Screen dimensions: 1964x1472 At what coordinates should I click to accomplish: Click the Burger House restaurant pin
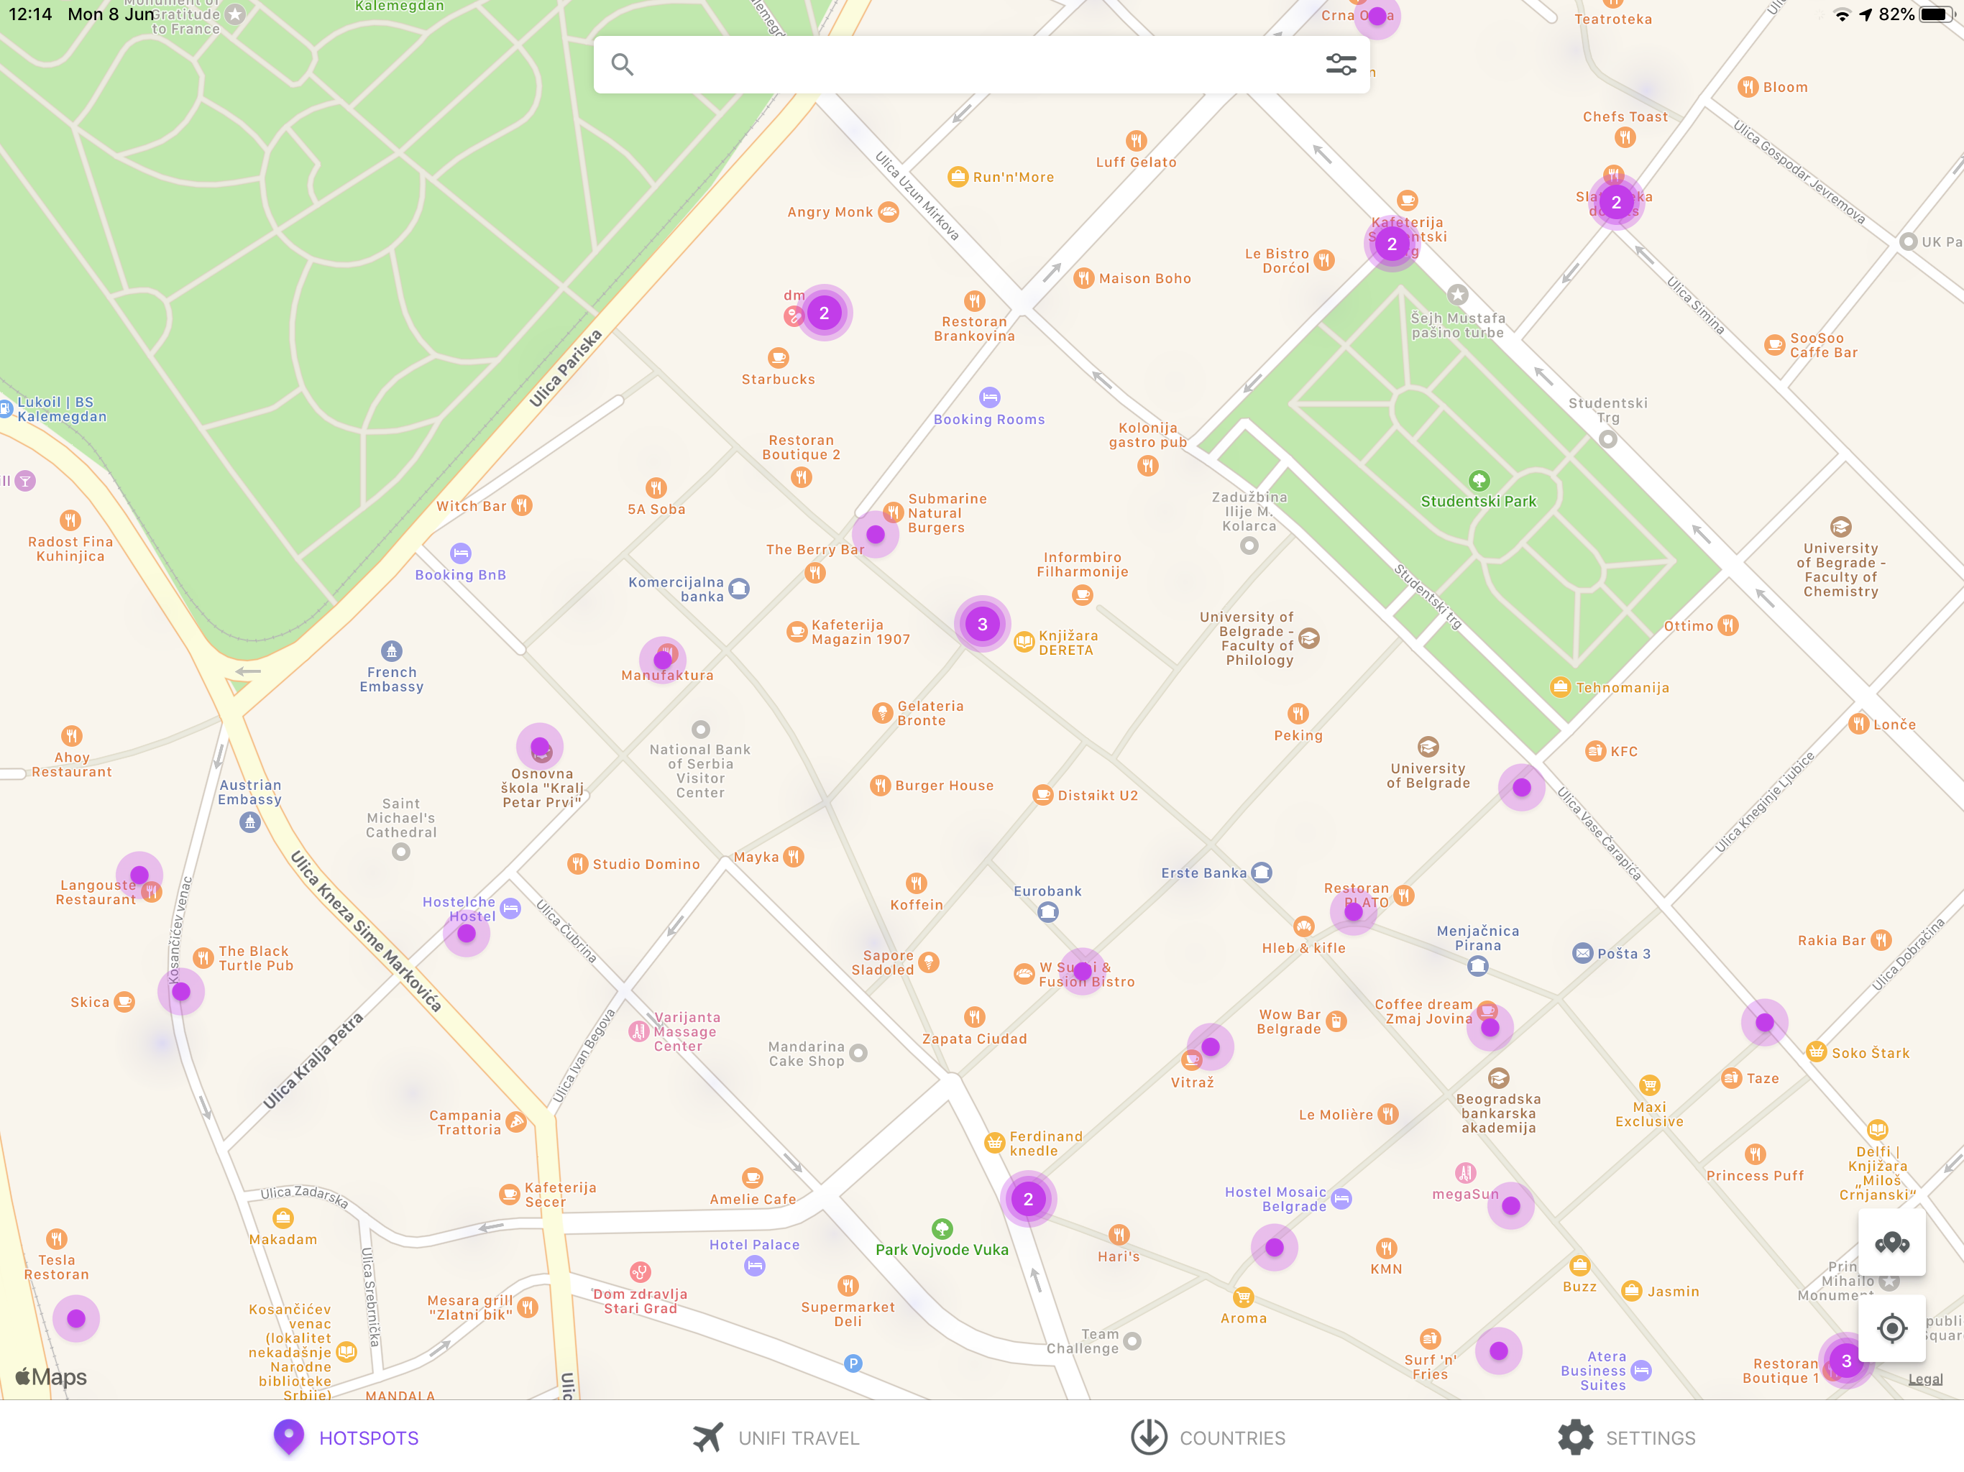pos(880,786)
